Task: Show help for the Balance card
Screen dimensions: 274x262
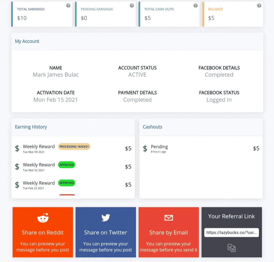Action: coord(259,6)
